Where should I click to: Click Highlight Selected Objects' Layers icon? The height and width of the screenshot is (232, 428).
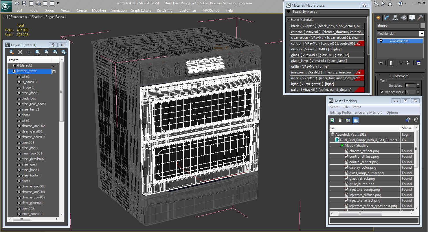(x=46, y=52)
